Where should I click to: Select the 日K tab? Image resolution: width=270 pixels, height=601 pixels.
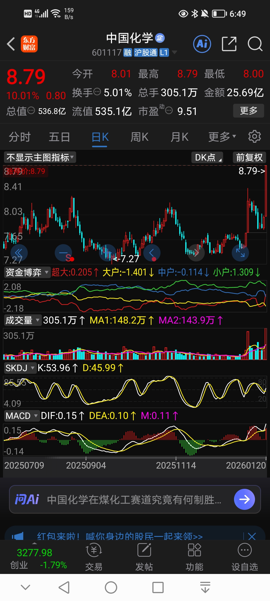(100, 137)
